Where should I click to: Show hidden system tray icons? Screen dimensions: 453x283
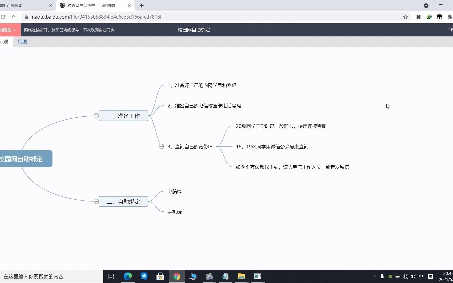(x=374, y=276)
